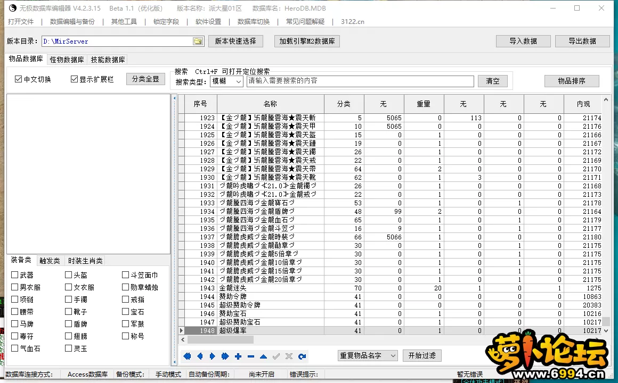Select the 超级赞助令牌 name cell
618x383 pixels.
(x=271, y=305)
